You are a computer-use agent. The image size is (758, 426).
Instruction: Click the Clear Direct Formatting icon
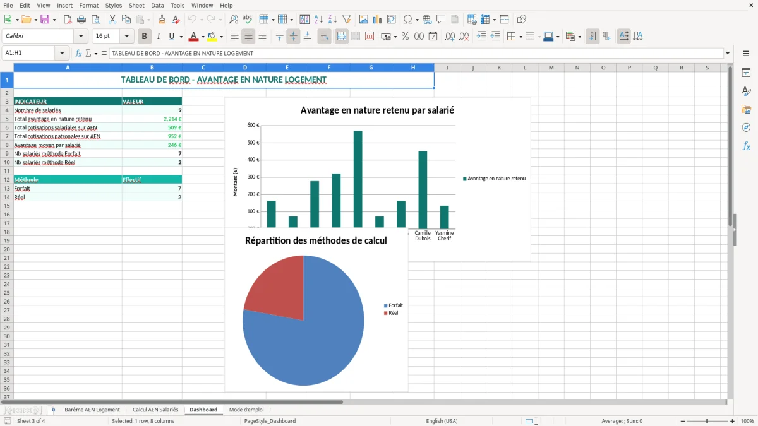point(176,20)
